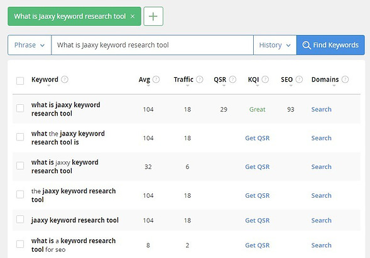This screenshot has height=258, width=370.
Task: Sort table by KQI column
Action: coord(257,85)
